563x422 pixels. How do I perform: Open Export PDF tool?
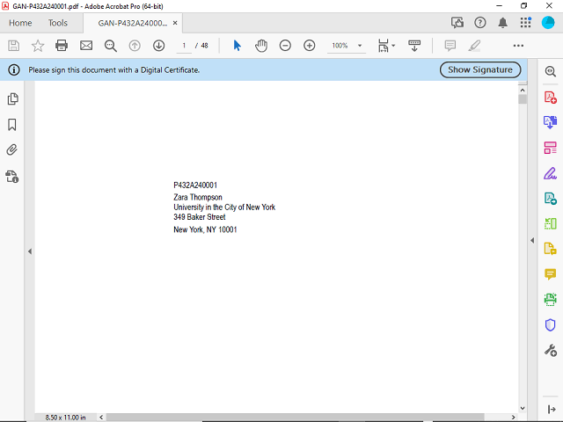550,122
